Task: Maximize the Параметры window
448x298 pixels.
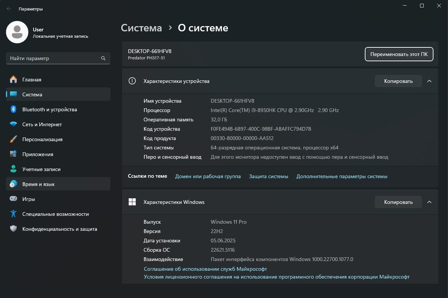Action: tap(422, 6)
